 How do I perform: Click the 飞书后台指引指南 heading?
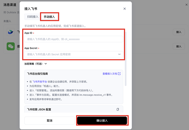(x=38, y=74)
